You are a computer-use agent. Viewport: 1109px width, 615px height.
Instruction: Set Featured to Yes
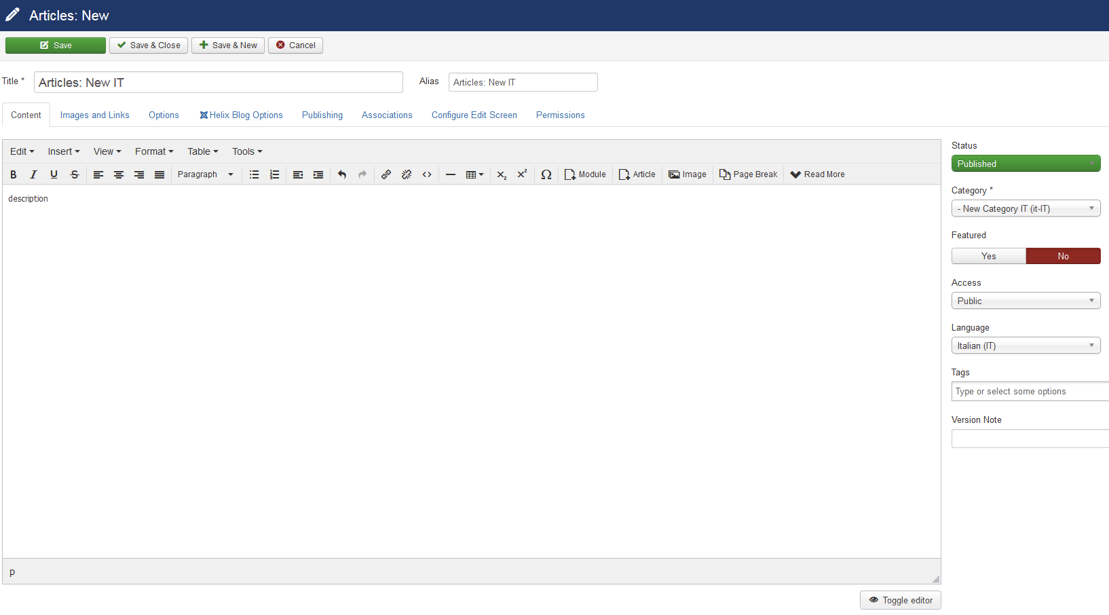(x=988, y=256)
